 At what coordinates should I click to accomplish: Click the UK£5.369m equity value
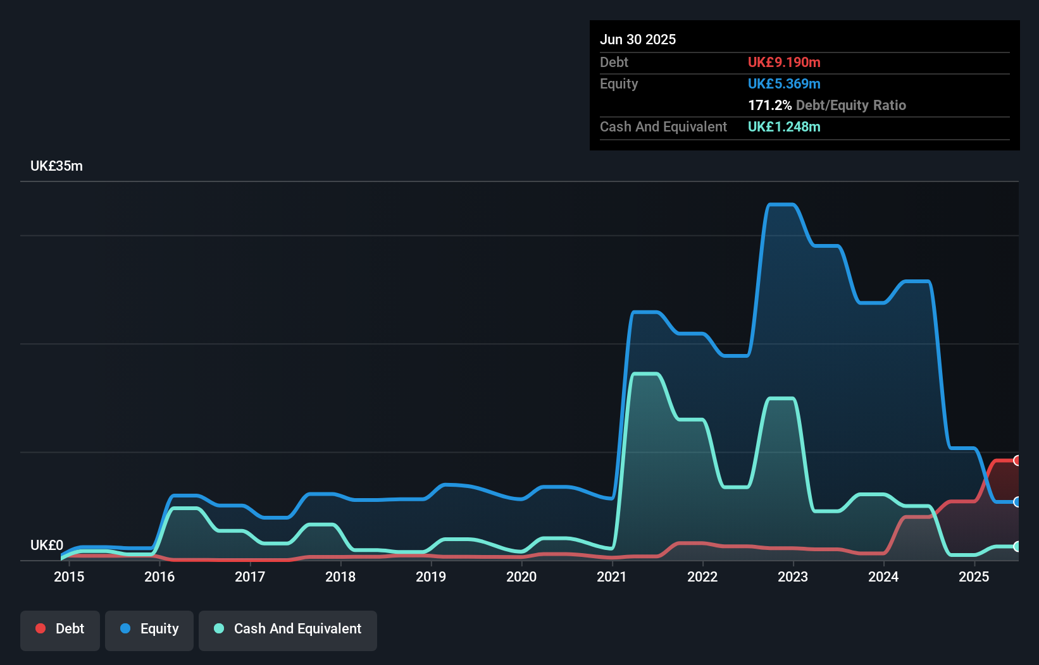coord(784,83)
